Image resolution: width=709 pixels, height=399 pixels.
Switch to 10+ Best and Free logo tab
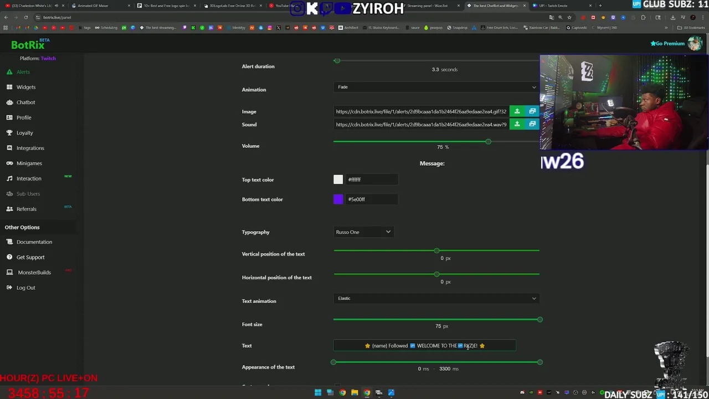tap(166, 6)
